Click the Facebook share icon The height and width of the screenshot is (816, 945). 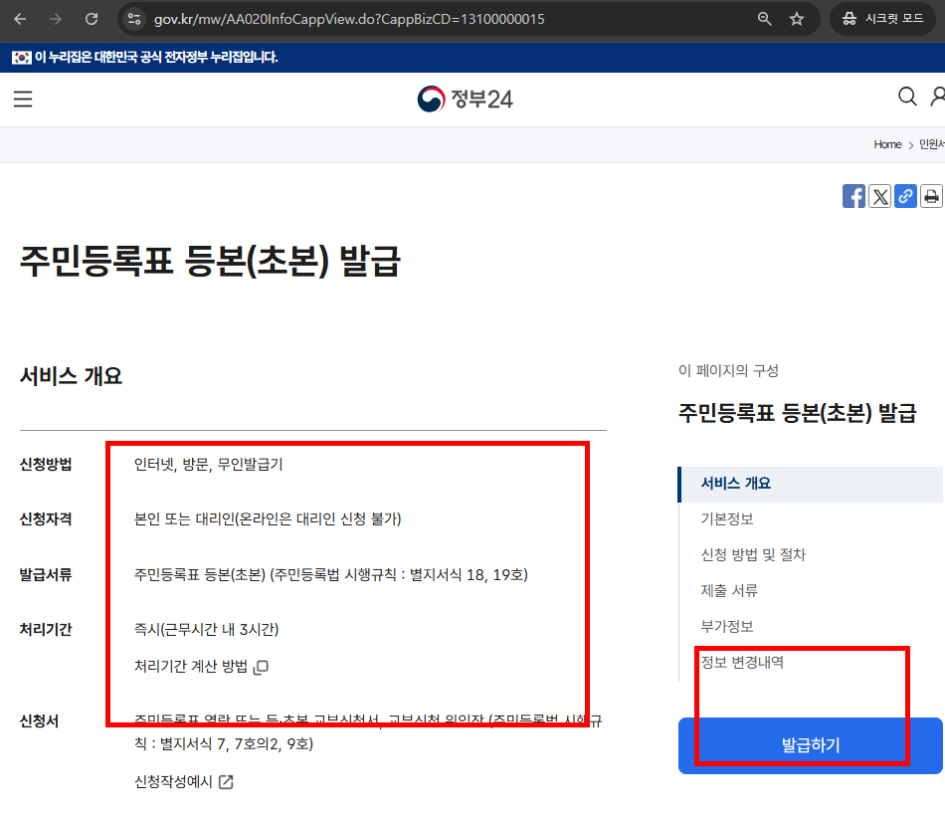pyautogui.click(x=853, y=196)
